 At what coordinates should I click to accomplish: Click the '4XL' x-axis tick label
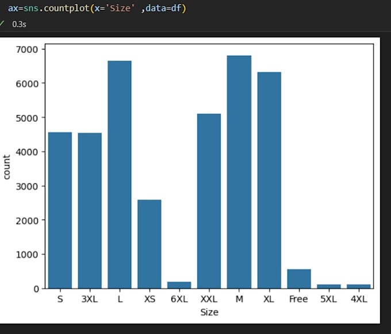(359, 299)
